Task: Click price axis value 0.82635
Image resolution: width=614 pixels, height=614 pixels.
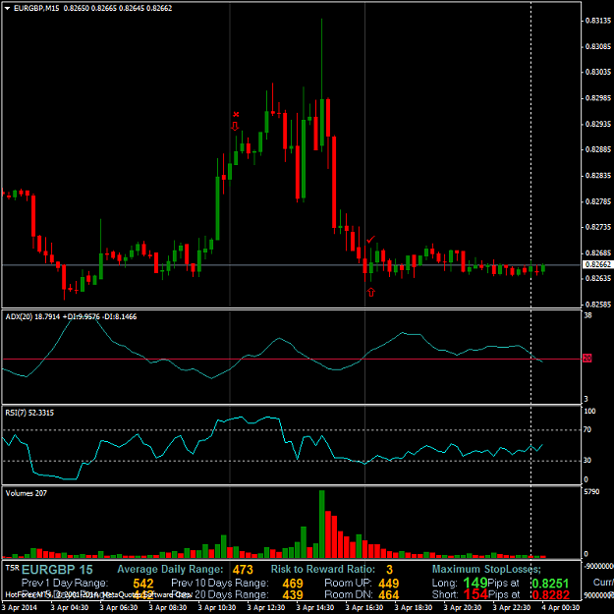Action: pyautogui.click(x=597, y=278)
